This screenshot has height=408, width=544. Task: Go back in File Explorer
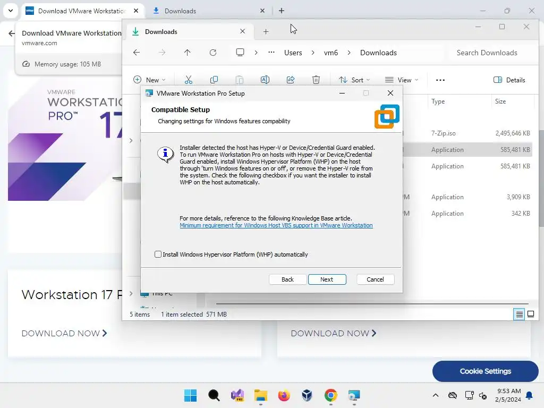point(137,53)
